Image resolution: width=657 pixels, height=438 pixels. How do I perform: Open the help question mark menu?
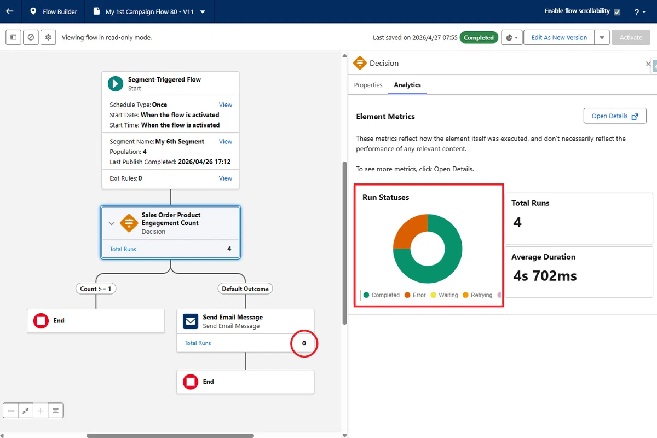(639, 12)
